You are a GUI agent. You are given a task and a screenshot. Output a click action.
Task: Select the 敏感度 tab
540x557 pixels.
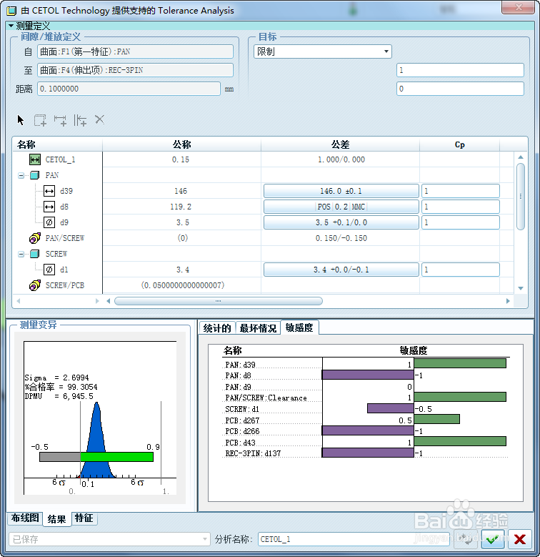[x=299, y=327]
